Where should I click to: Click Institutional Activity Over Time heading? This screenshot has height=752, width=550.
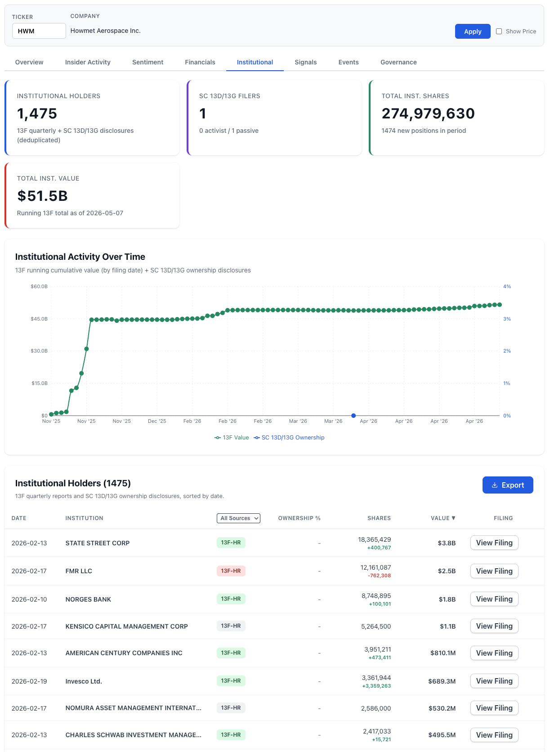[80, 257]
